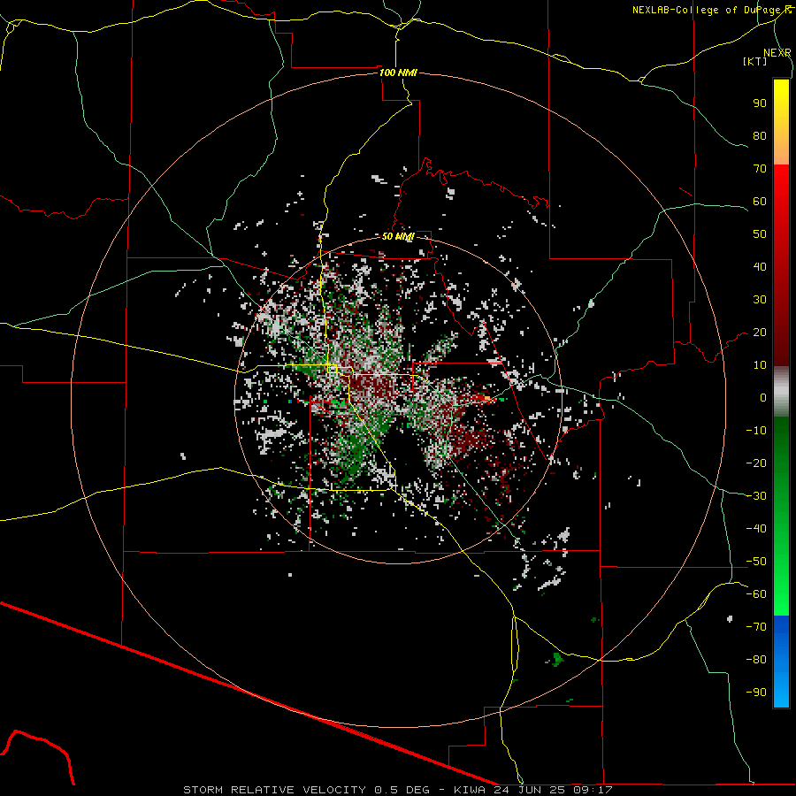Screen dimensions: 796x796
Task: Click the positive 60 knot scale label
Action: tap(760, 202)
